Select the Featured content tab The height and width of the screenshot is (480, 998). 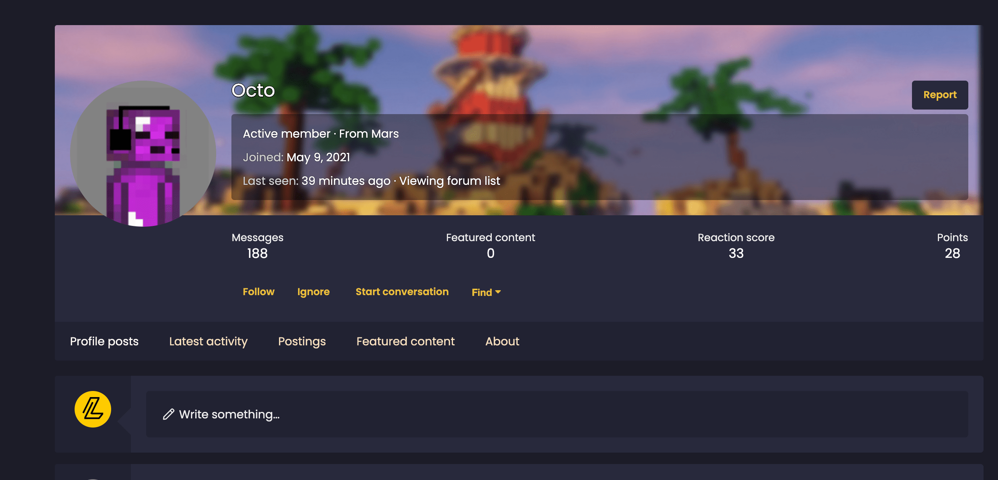[x=405, y=341]
